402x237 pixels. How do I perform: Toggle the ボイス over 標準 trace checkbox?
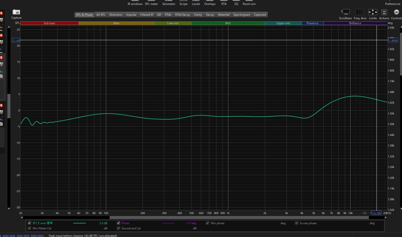(29, 223)
